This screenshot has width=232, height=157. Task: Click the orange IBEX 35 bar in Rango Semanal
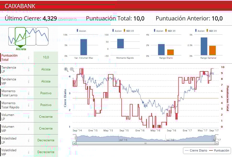tap(212, 51)
